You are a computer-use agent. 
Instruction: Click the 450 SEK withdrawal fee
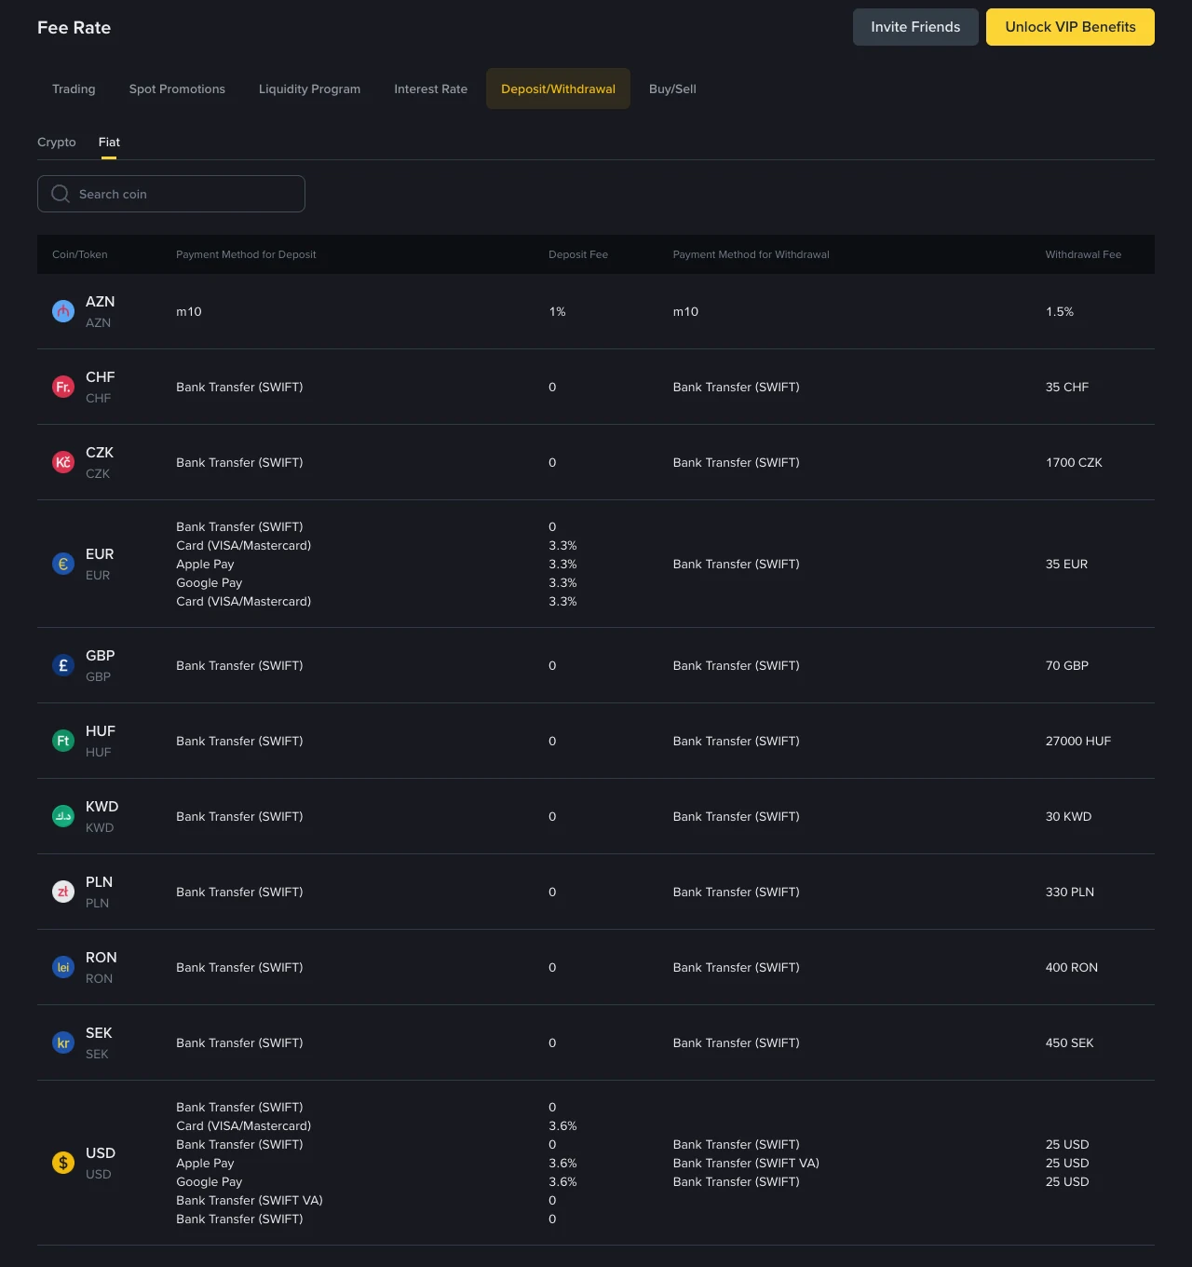coord(1070,1042)
